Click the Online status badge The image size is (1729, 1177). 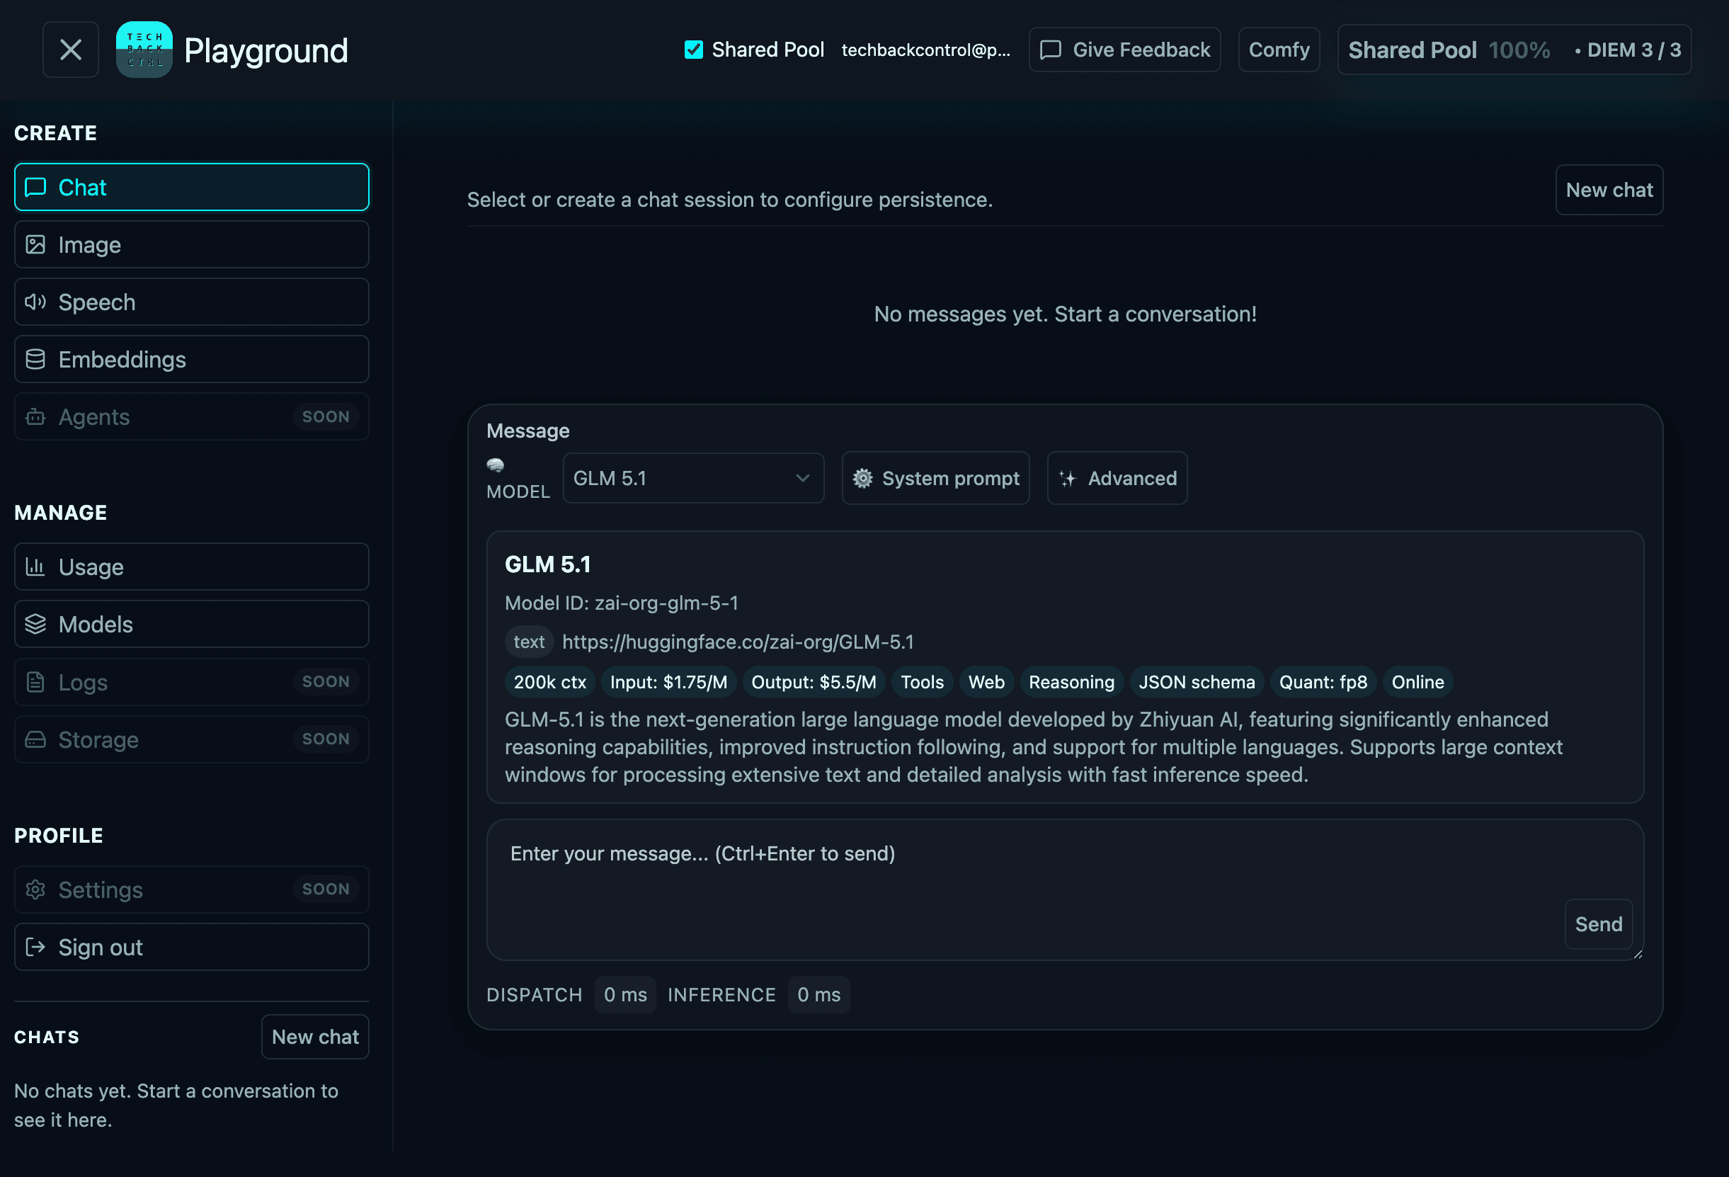pos(1418,682)
